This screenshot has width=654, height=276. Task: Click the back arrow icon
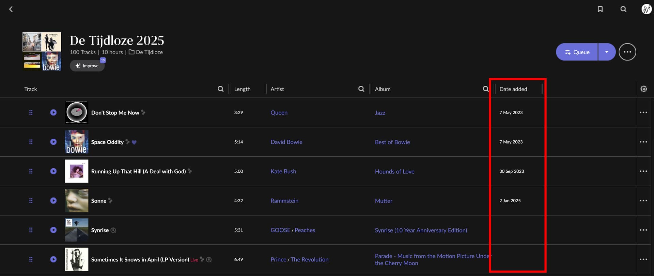click(x=11, y=9)
